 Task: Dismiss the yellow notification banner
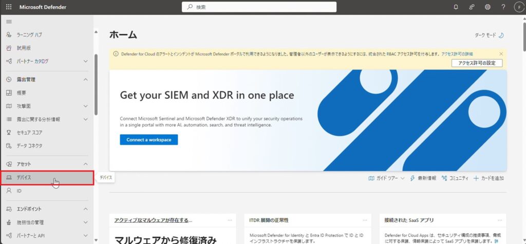click(501, 53)
